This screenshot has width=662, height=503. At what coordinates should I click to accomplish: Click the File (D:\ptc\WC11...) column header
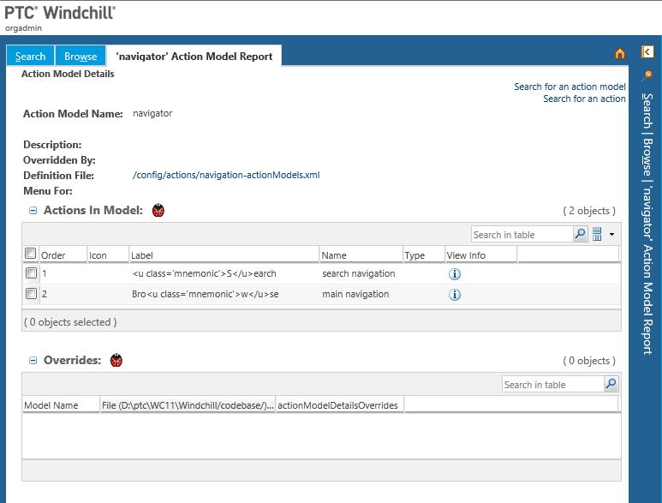click(x=188, y=405)
